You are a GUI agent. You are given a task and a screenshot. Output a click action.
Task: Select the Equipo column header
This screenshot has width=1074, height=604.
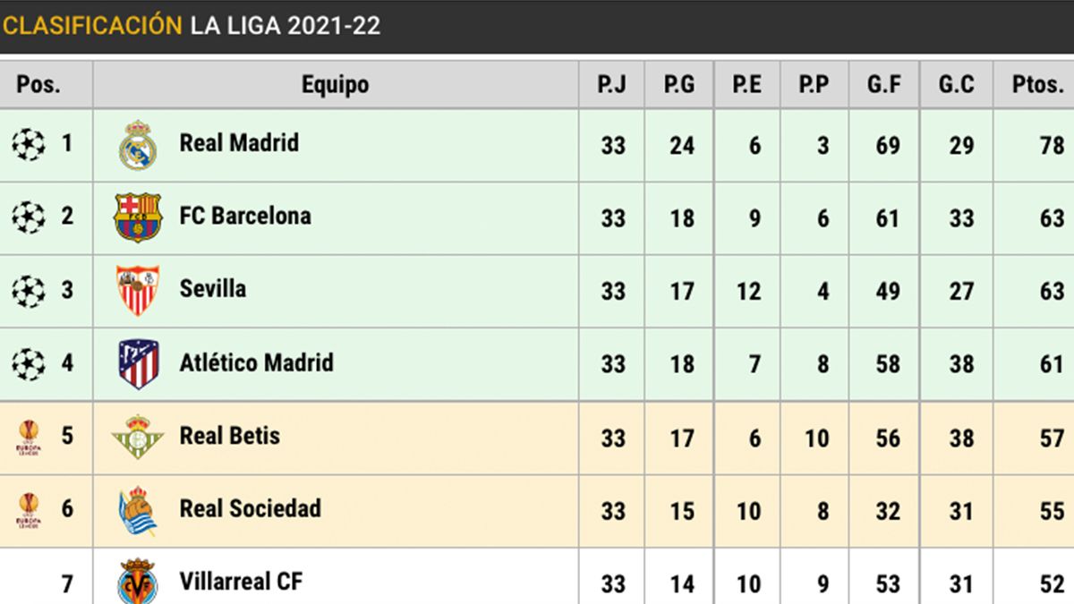pos(335,85)
